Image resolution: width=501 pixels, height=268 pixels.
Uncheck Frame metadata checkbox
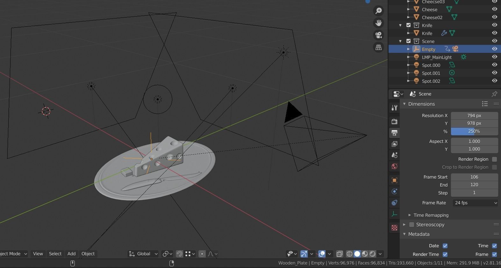494,254
